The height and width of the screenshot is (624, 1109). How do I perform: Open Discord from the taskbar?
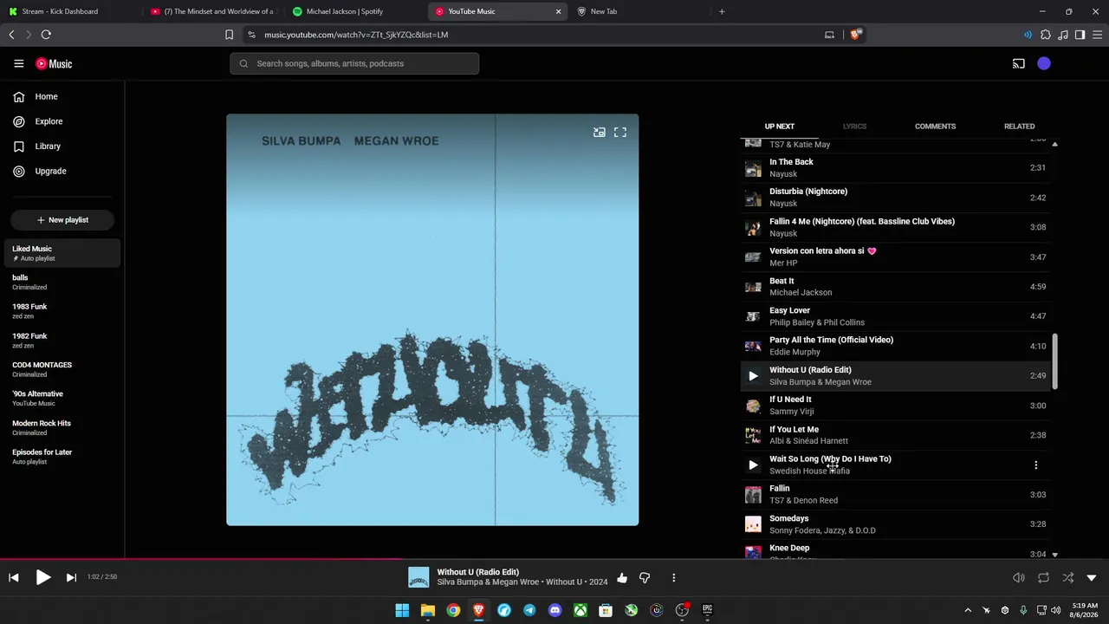[x=554, y=610]
